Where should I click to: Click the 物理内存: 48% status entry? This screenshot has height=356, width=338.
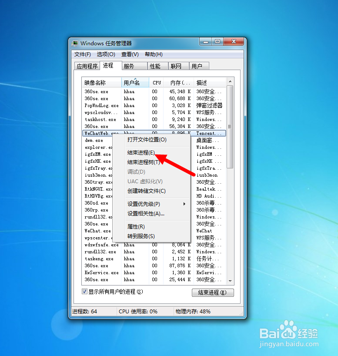[193, 312]
